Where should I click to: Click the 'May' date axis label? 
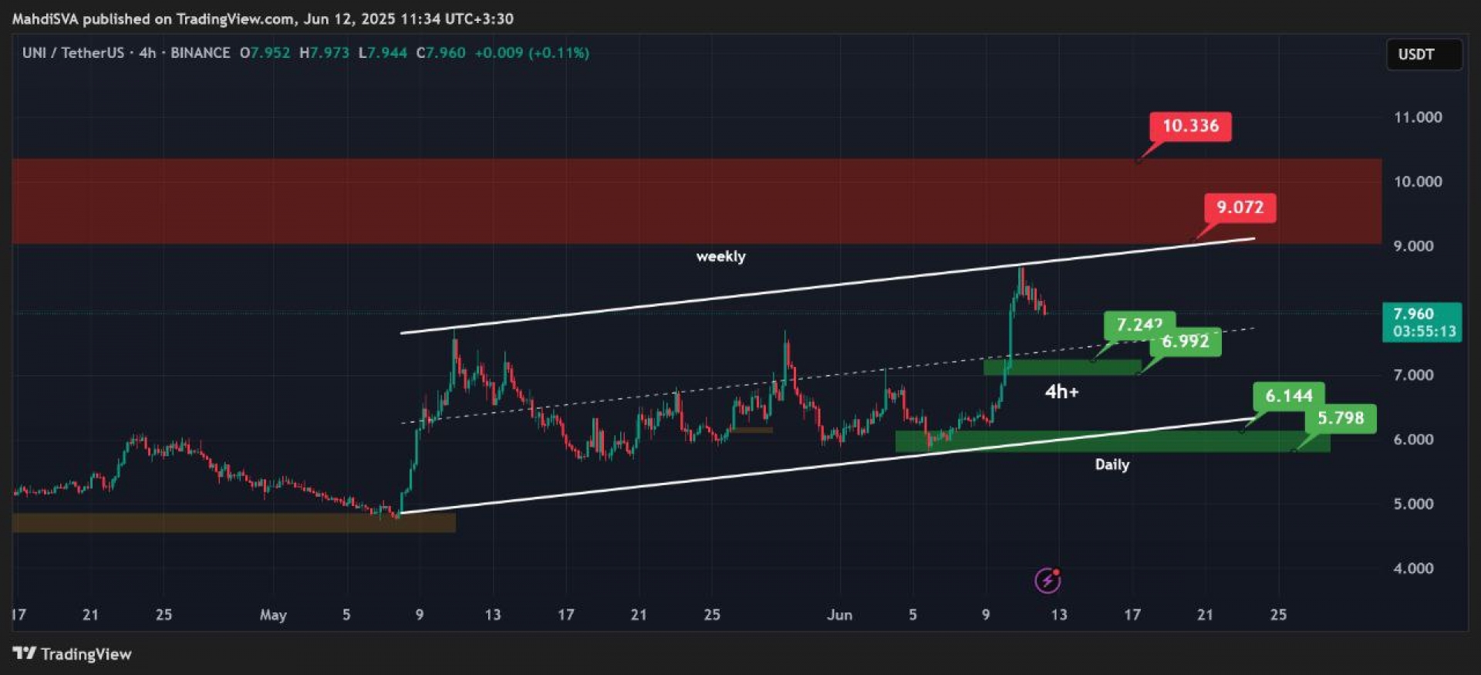click(273, 616)
